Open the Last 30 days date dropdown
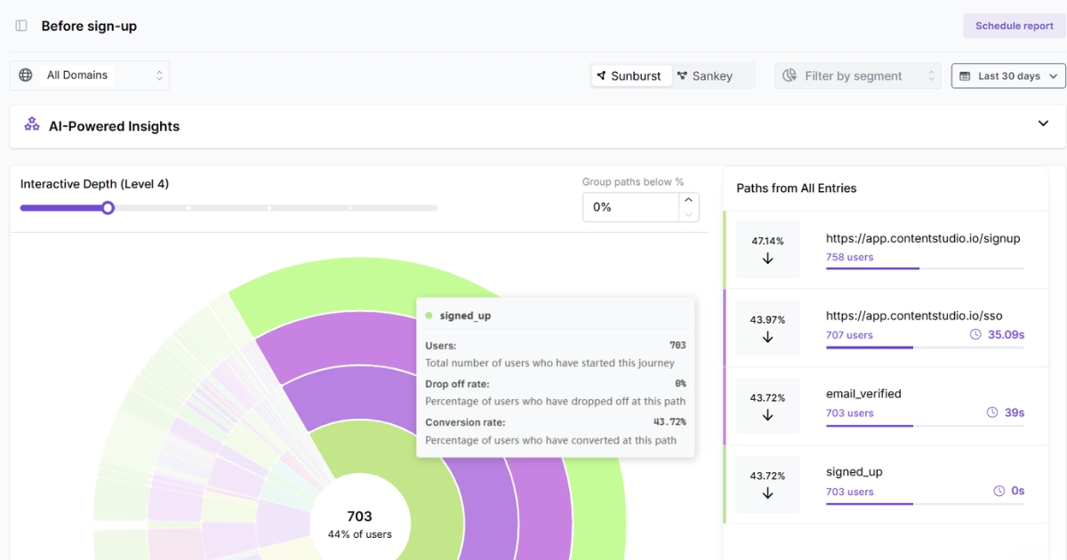This screenshot has height=560, width=1067. point(1008,76)
